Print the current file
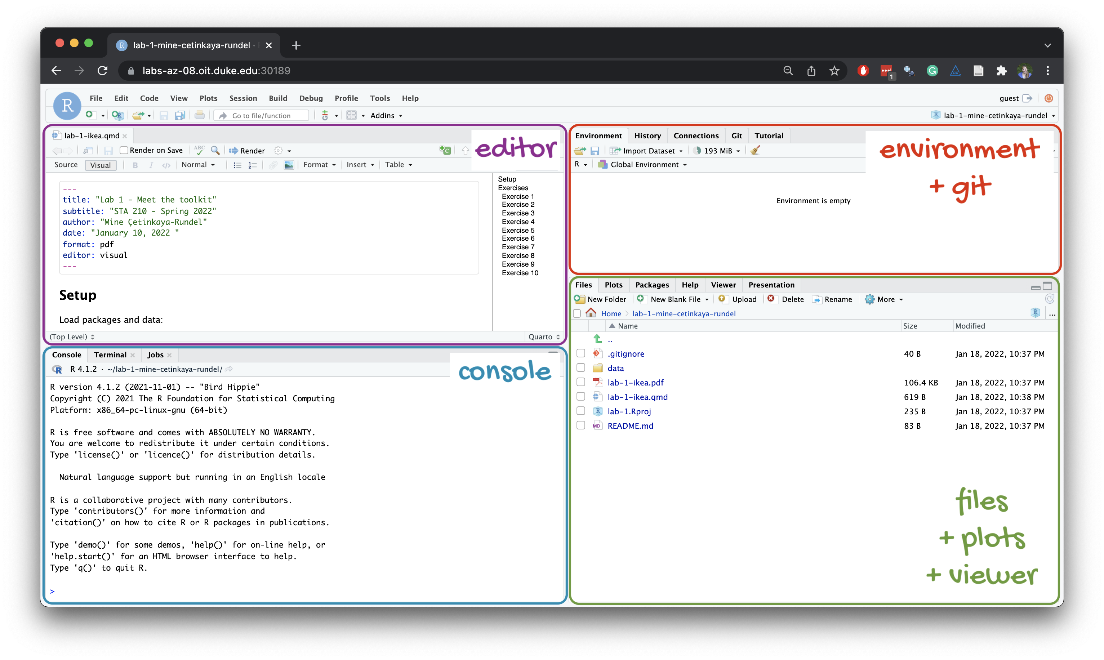This screenshot has width=1104, height=660. tap(199, 115)
